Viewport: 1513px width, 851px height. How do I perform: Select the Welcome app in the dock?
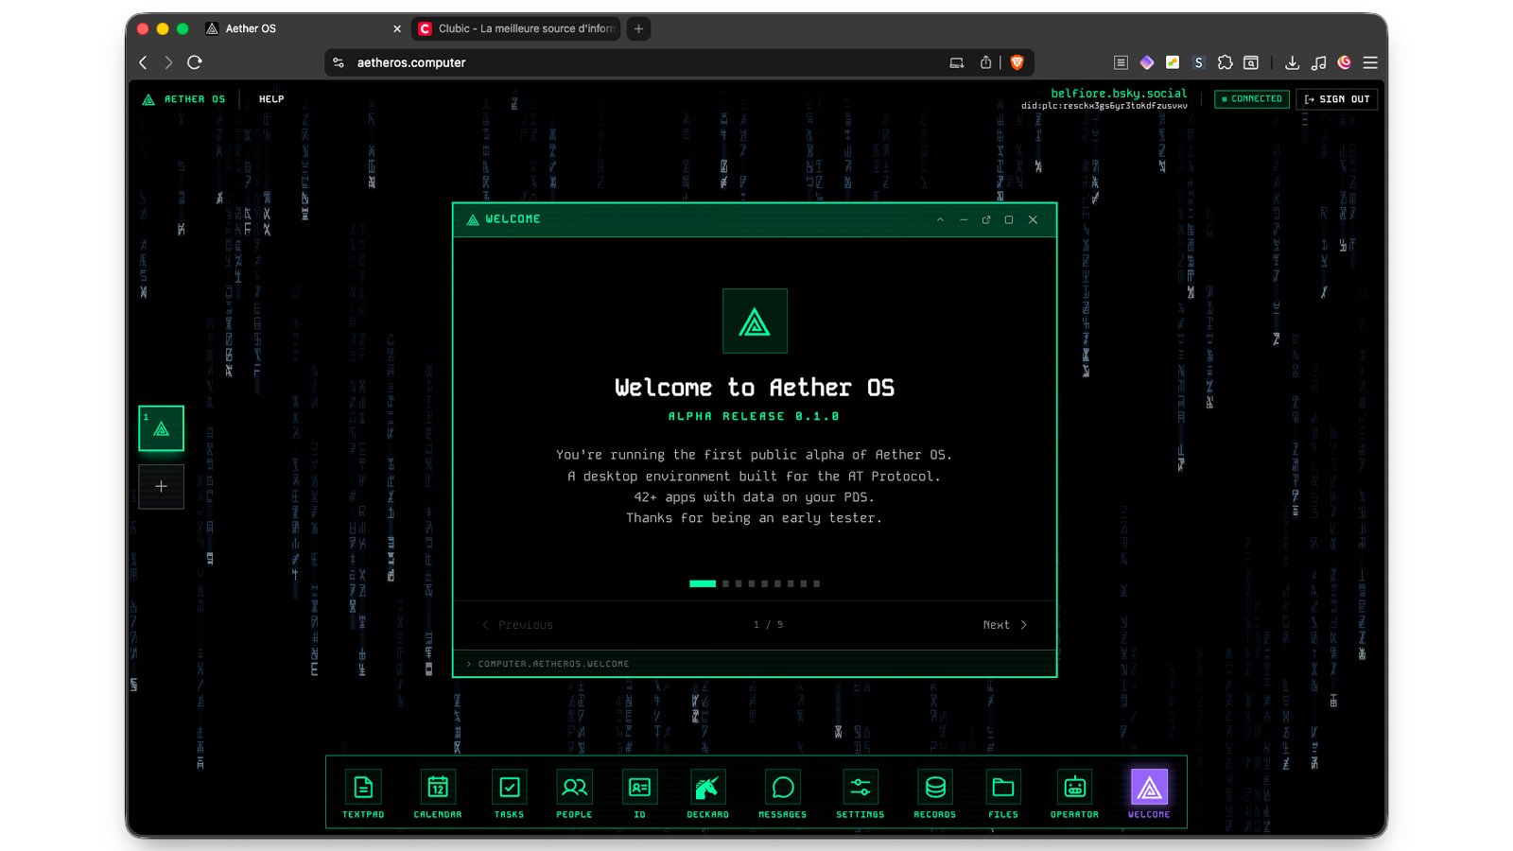(1149, 793)
